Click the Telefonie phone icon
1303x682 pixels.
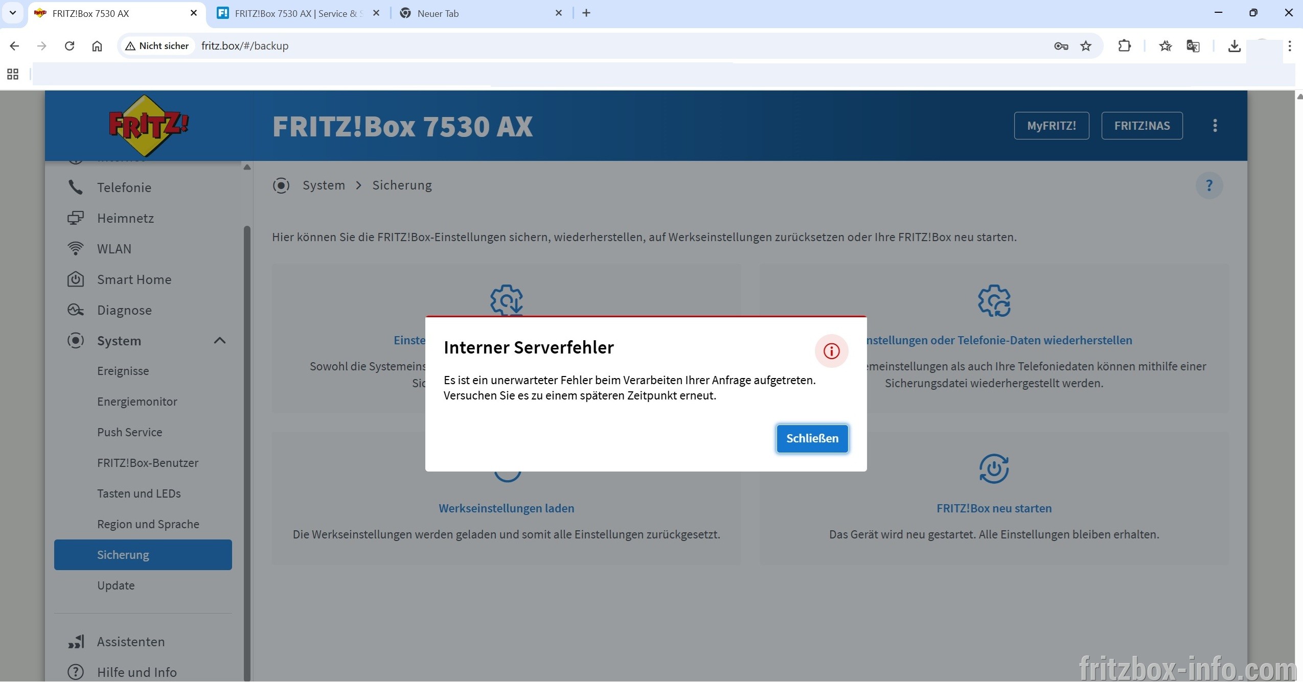pos(76,187)
